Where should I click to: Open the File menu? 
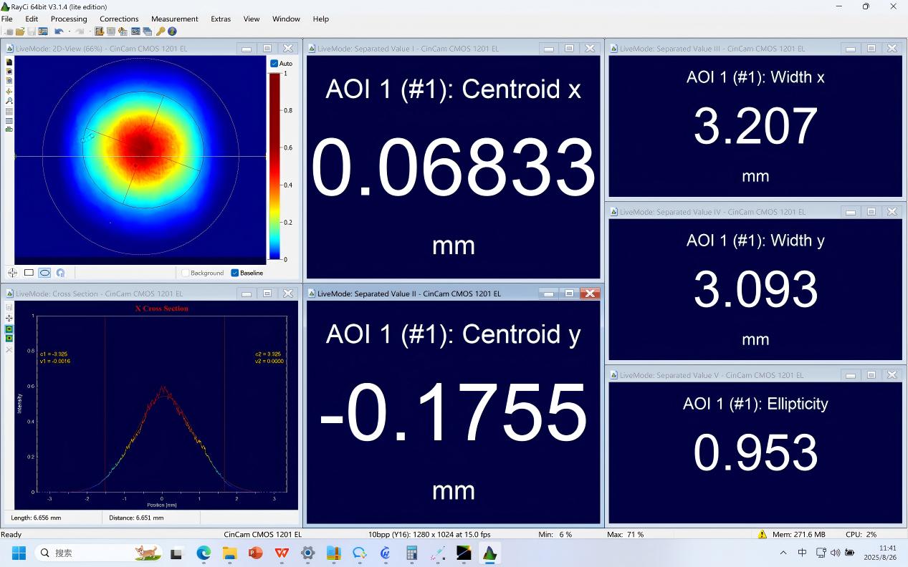7,19
